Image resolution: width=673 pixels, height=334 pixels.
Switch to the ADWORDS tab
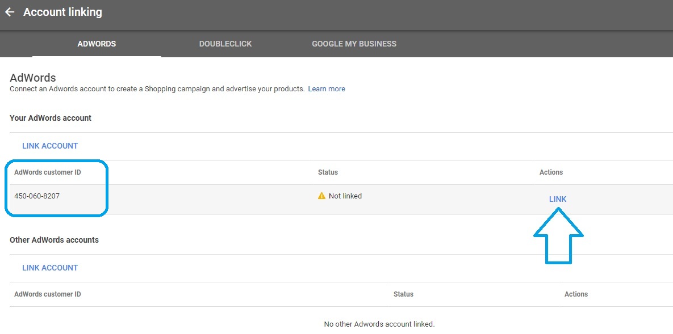point(97,44)
